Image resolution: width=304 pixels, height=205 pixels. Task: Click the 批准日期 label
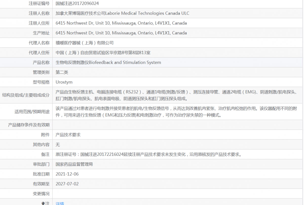(41, 174)
